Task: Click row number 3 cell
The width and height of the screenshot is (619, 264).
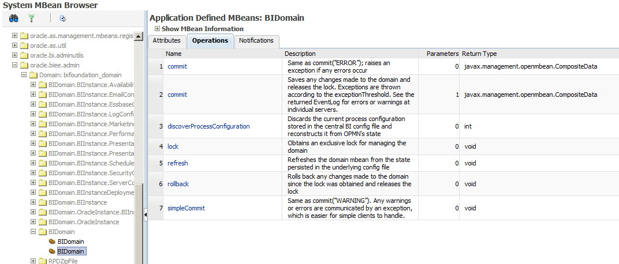Action: click(156, 126)
